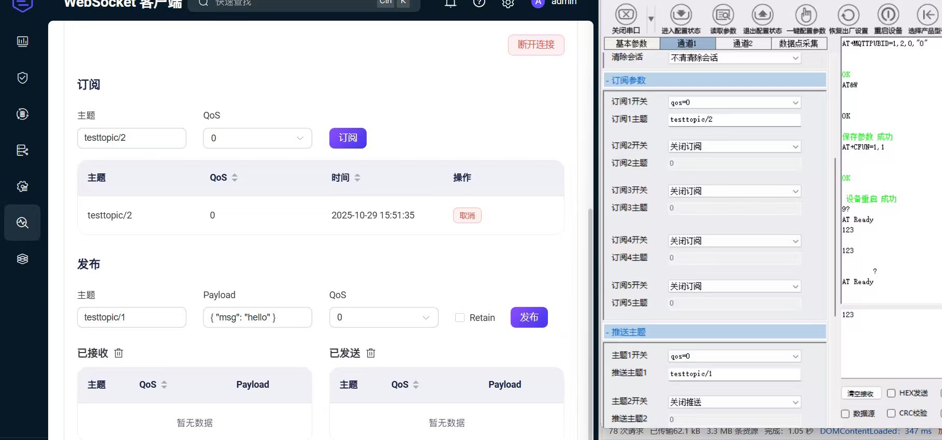Switch to the 通道2 tab
The height and width of the screenshot is (440, 942).
743,43
